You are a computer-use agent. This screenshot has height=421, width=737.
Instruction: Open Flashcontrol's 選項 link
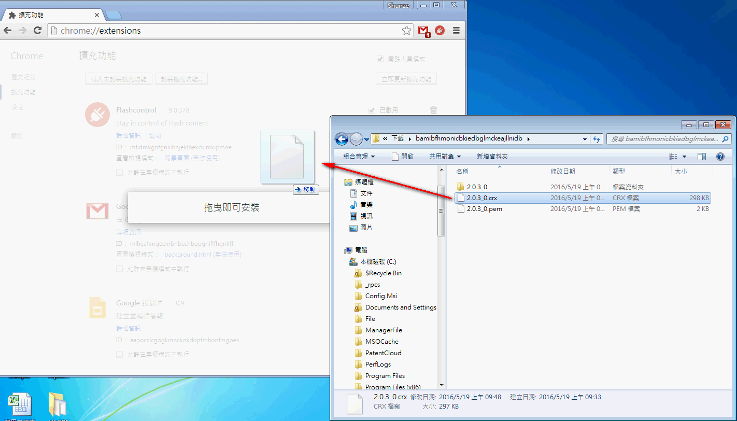(155, 135)
